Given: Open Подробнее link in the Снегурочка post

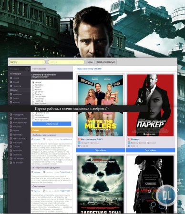Looking at the screenshot, I should [66, 191].
